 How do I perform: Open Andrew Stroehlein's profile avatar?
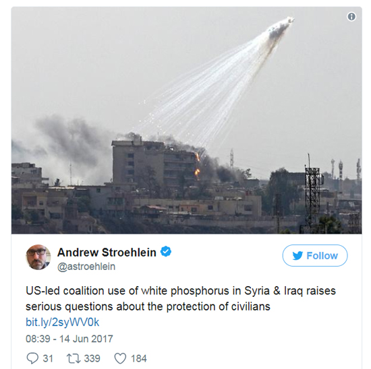pos(38,257)
